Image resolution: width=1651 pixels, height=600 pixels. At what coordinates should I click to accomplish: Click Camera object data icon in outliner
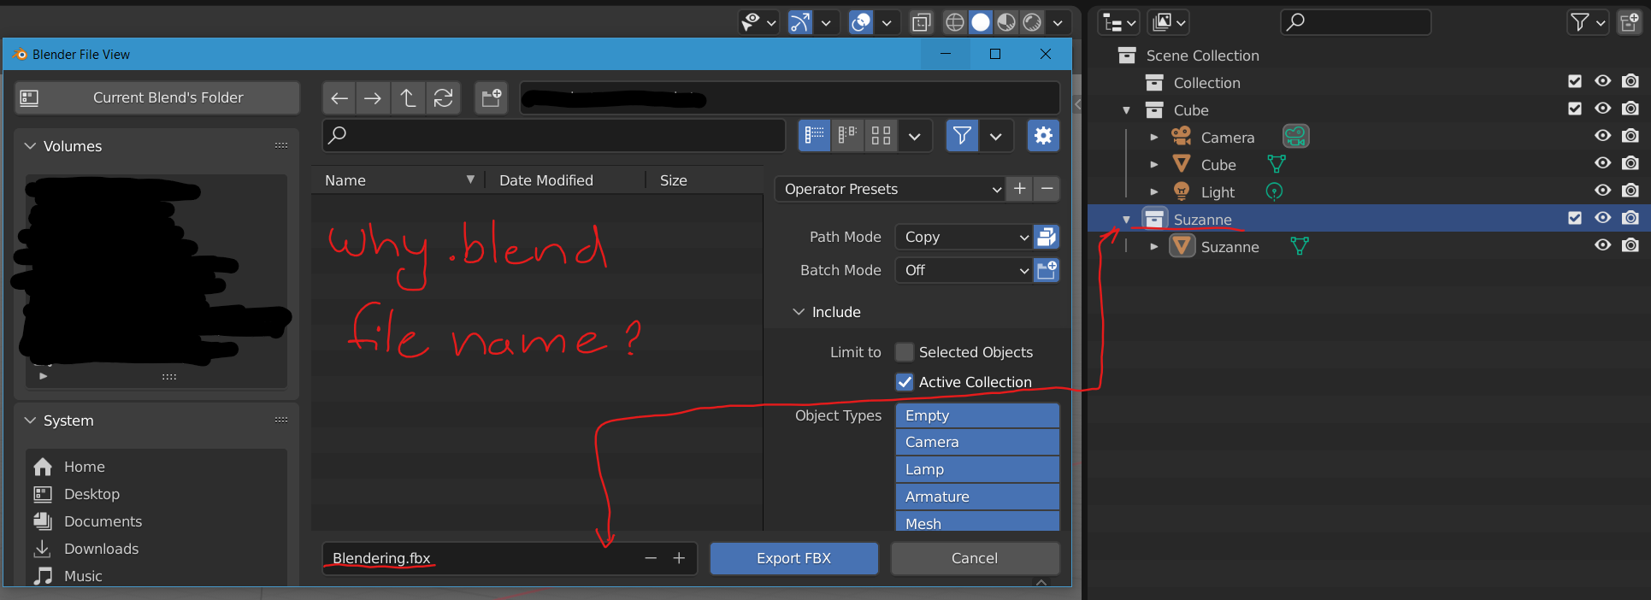[x=1296, y=137]
